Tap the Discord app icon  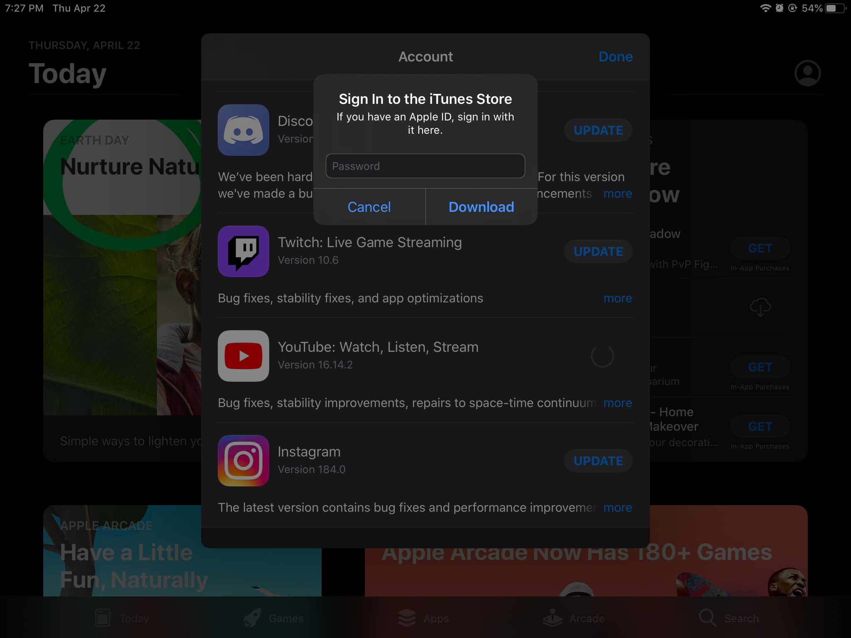coord(243,130)
